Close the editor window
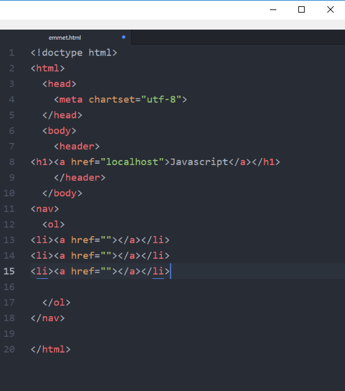This screenshot has width=345, height=391. point(330,9)
